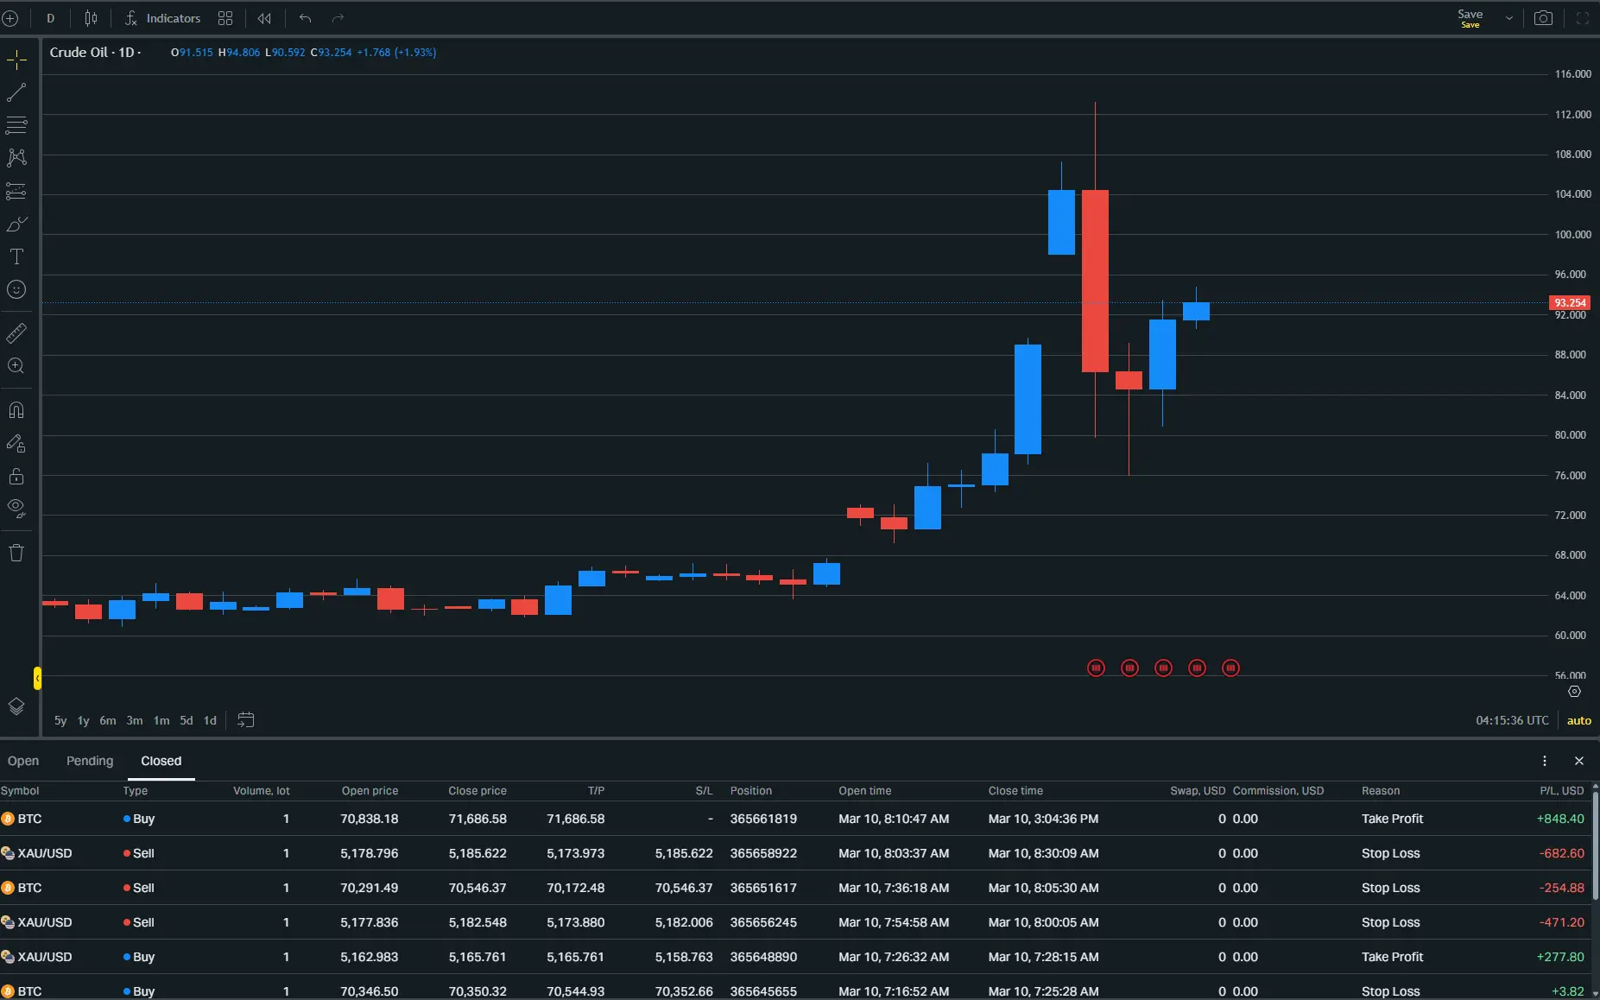Set chart range to 1y
The image size is (1600, 1000).
pos(84,720)
